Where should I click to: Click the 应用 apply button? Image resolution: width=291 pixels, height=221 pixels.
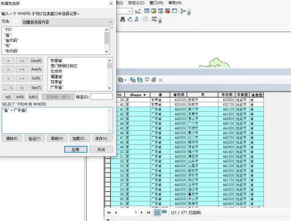pos(76,149)
